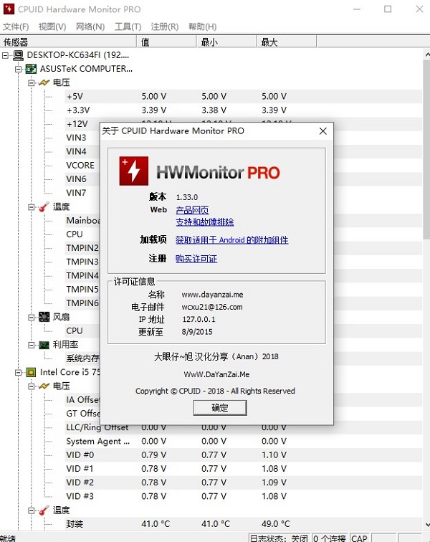Screen dimensions: 430x542
Task: Click the 购买许可证 link
Action: tap(196, 259)
